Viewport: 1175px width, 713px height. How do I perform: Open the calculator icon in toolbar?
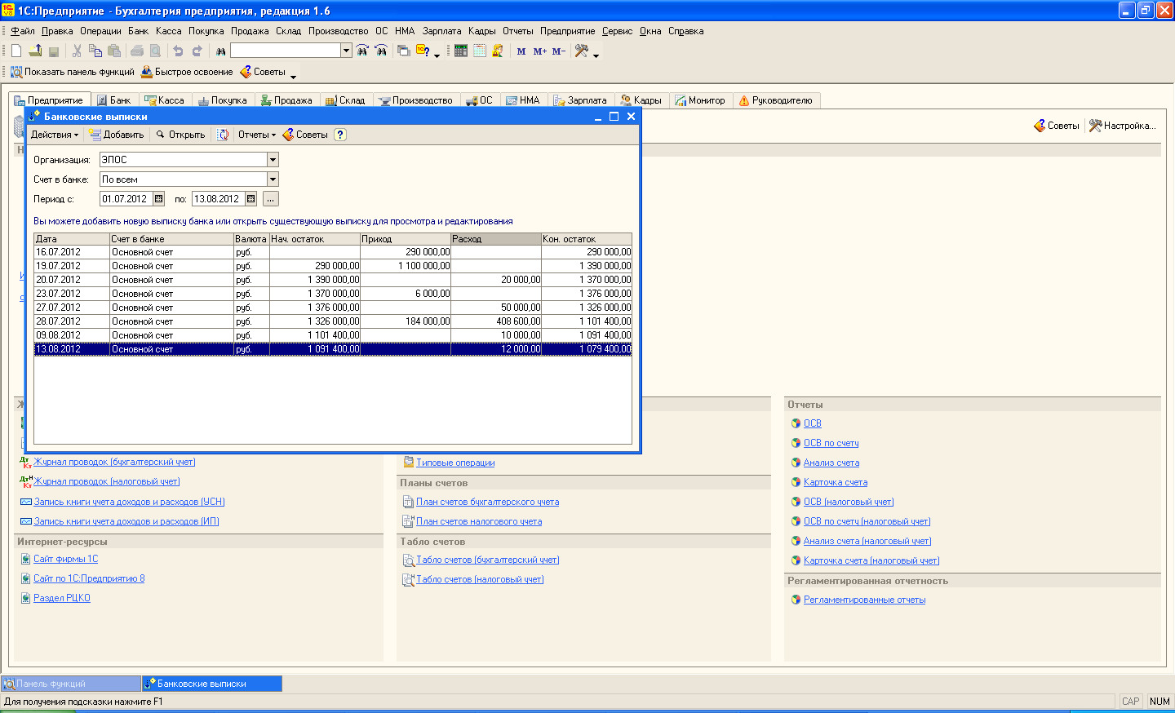461,51
